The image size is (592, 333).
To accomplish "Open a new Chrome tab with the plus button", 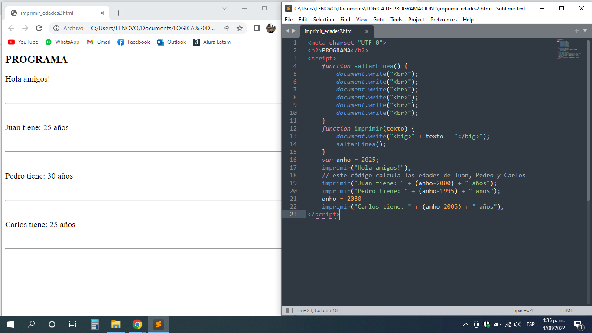I will (x=119, y=13).
